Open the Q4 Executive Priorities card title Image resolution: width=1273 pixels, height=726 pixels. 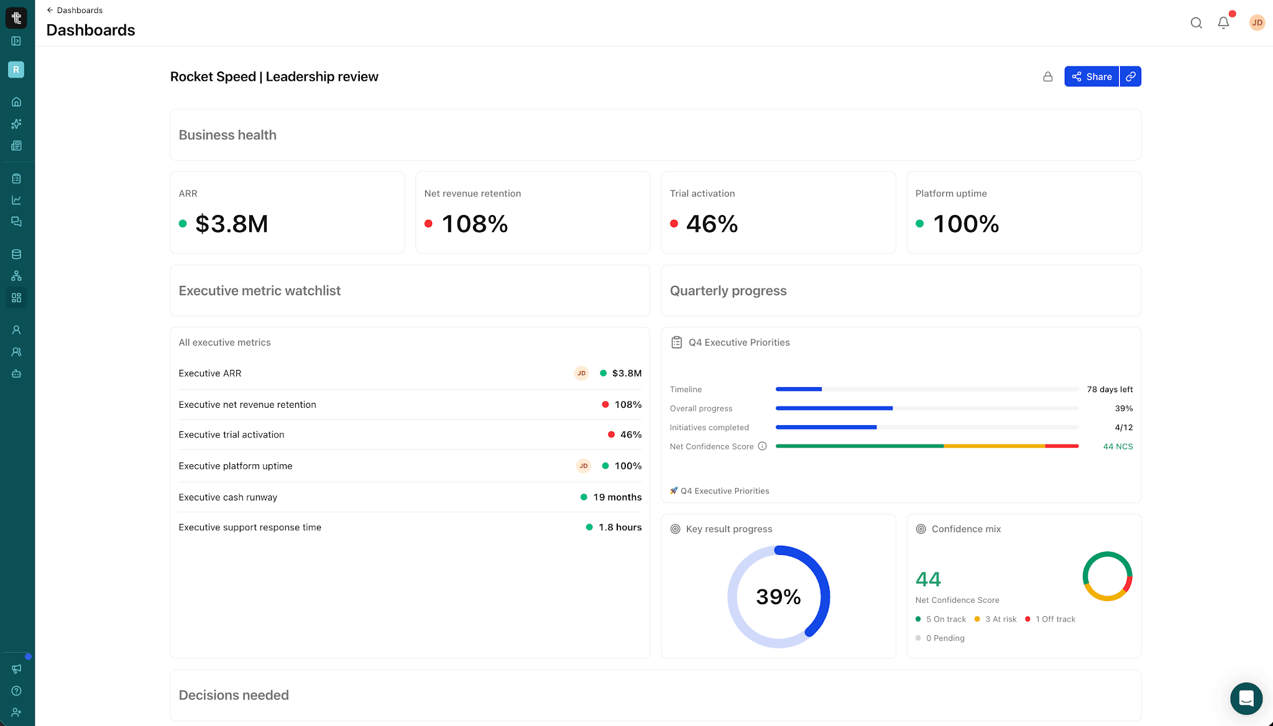point(739,342)
